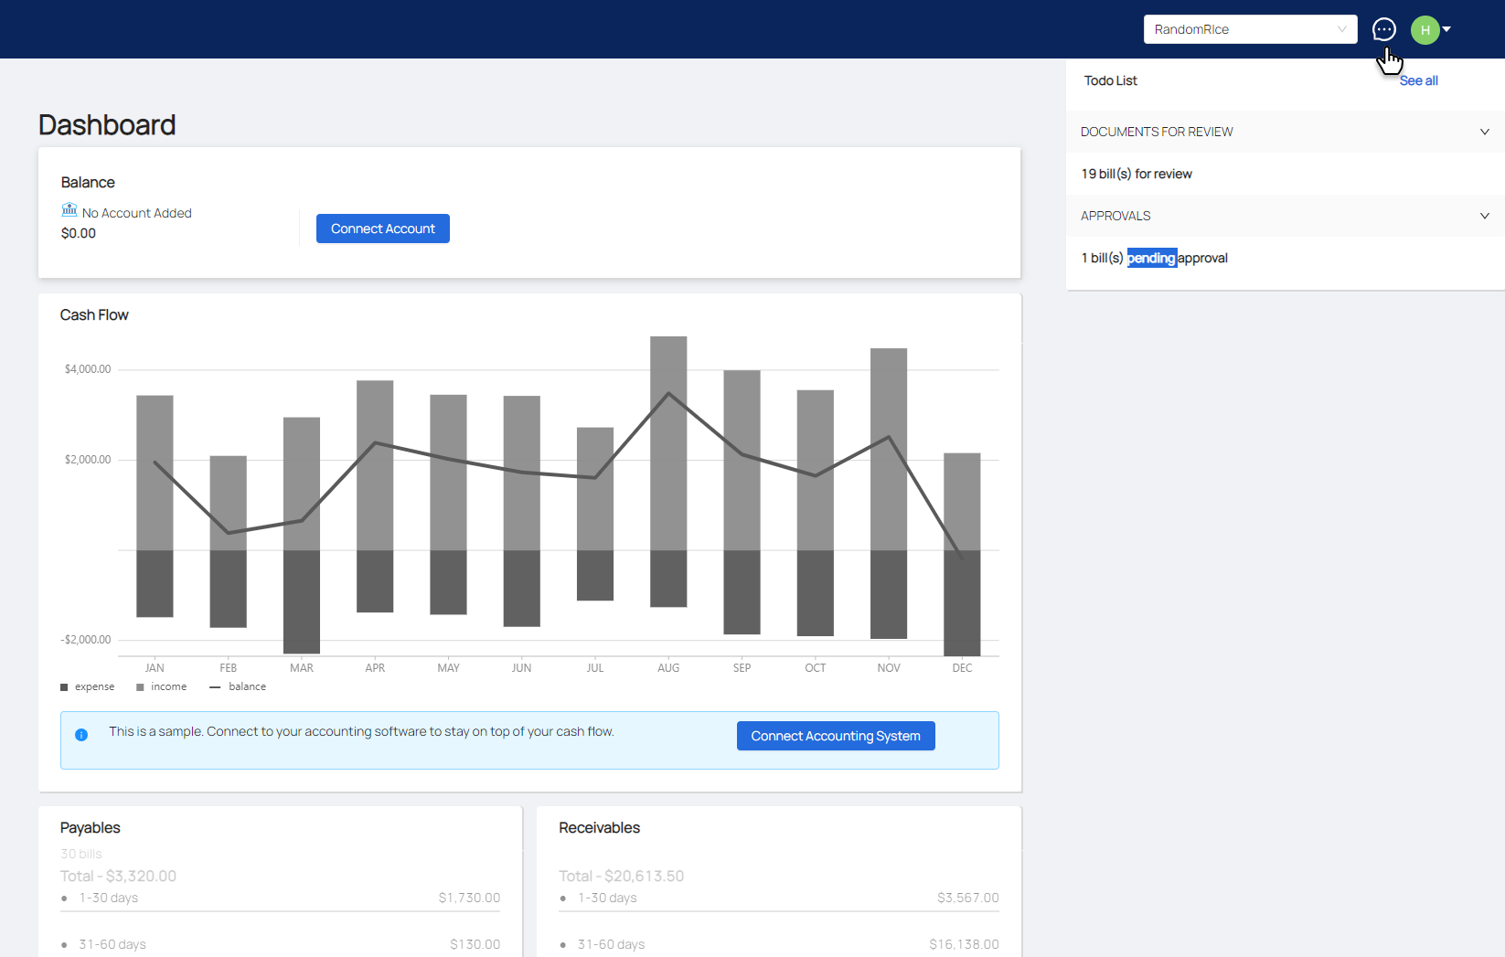Screen dimensions: 1505x957
Task: Select Receivables 31-60 days row
Action: pos(778,944)
